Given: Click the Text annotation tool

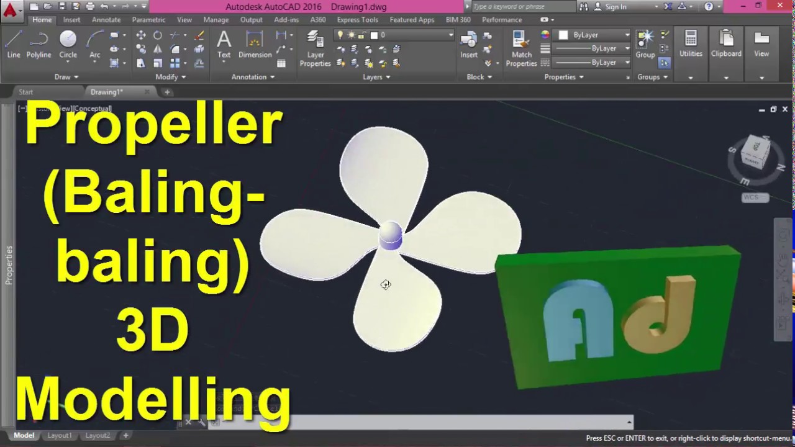Looking at the screenshot, I should pos(224,44).
